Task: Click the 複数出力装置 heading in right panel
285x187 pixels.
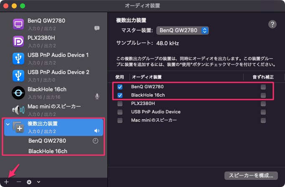Action: click(131, 20)
